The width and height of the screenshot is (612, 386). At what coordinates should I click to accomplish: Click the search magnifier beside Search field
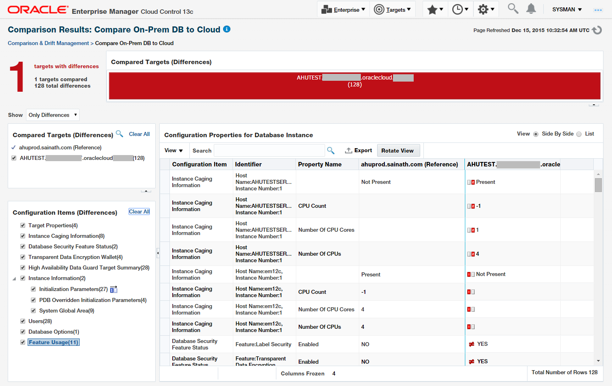(331, 151)
